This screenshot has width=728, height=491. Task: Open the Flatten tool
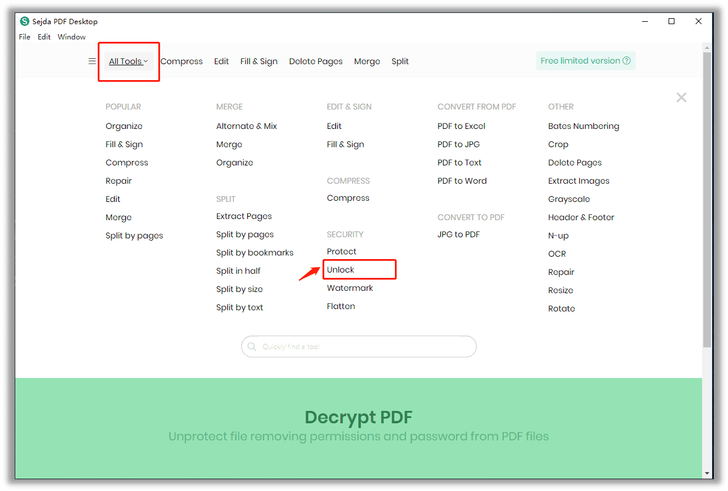[x=341, y=306]
